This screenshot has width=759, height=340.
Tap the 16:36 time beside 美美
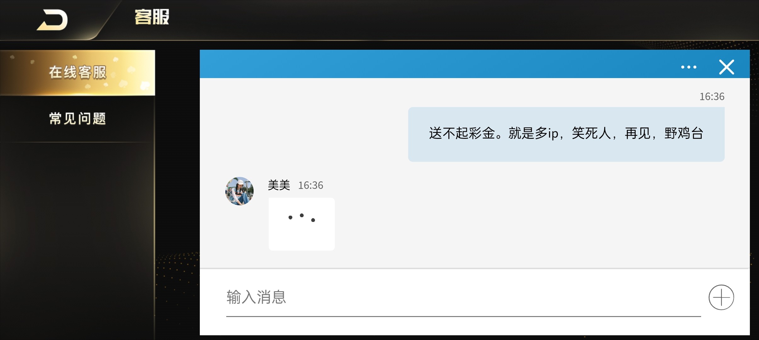pyautogui.click(x=311, y=185)
